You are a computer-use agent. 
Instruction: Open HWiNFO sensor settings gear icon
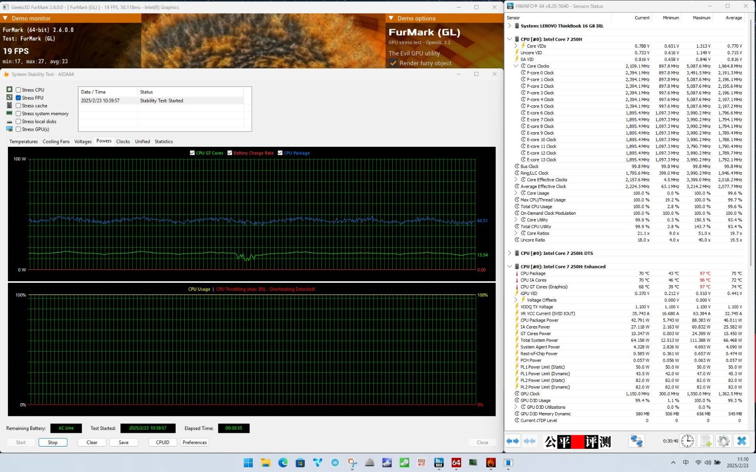pyautogui.click(x=723, y=441)
